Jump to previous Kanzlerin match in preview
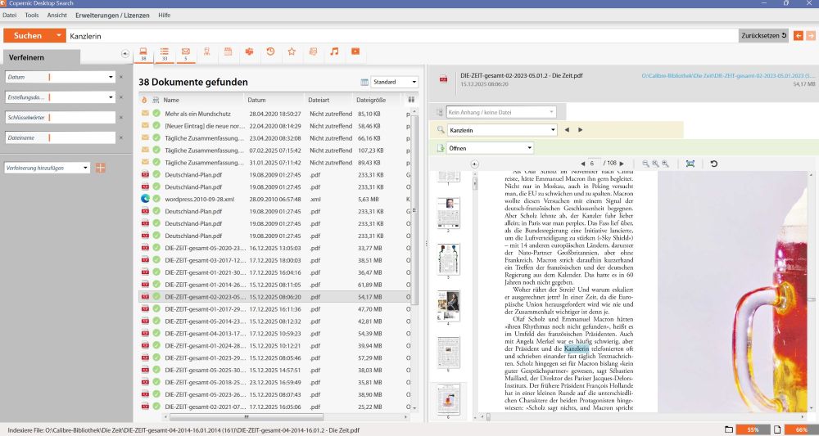819x436 pixels. [x=568, y=130]
